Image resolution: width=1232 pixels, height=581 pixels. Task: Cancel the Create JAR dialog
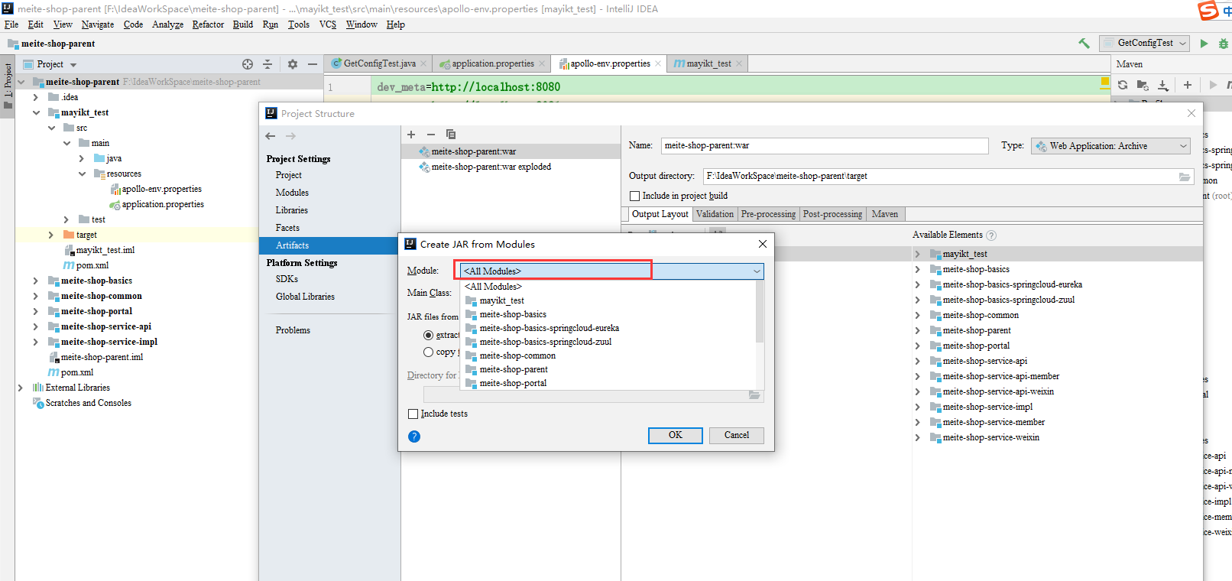click(x=737, y=435)
